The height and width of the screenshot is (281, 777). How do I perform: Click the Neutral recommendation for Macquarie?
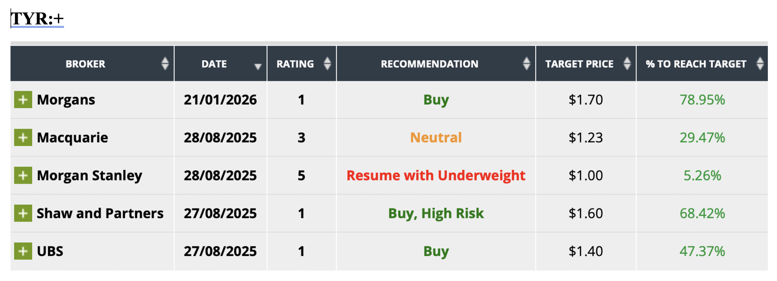[x=436, y=137]
